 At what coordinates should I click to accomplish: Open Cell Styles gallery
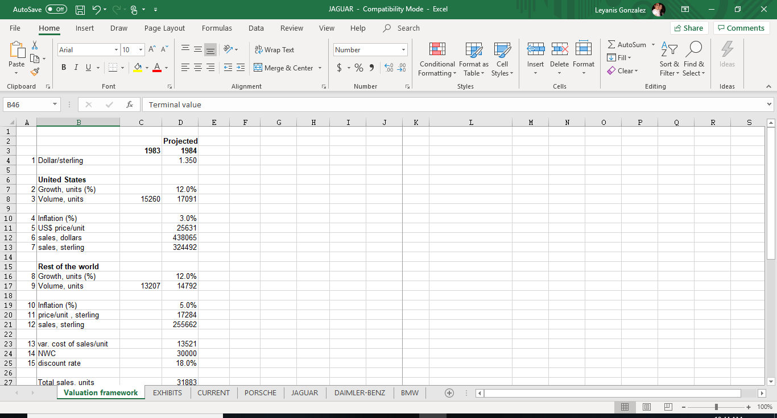(502, 59)
